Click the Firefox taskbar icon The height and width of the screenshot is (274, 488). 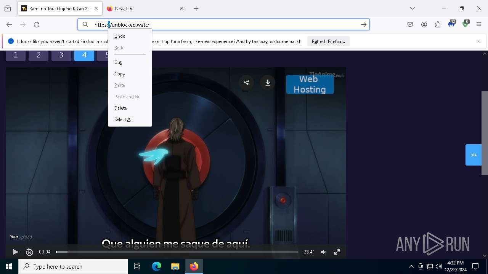point(194,266)
